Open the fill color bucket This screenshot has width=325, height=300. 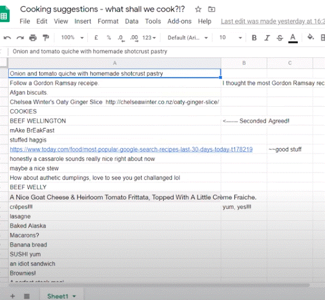[x=311, y=37]
